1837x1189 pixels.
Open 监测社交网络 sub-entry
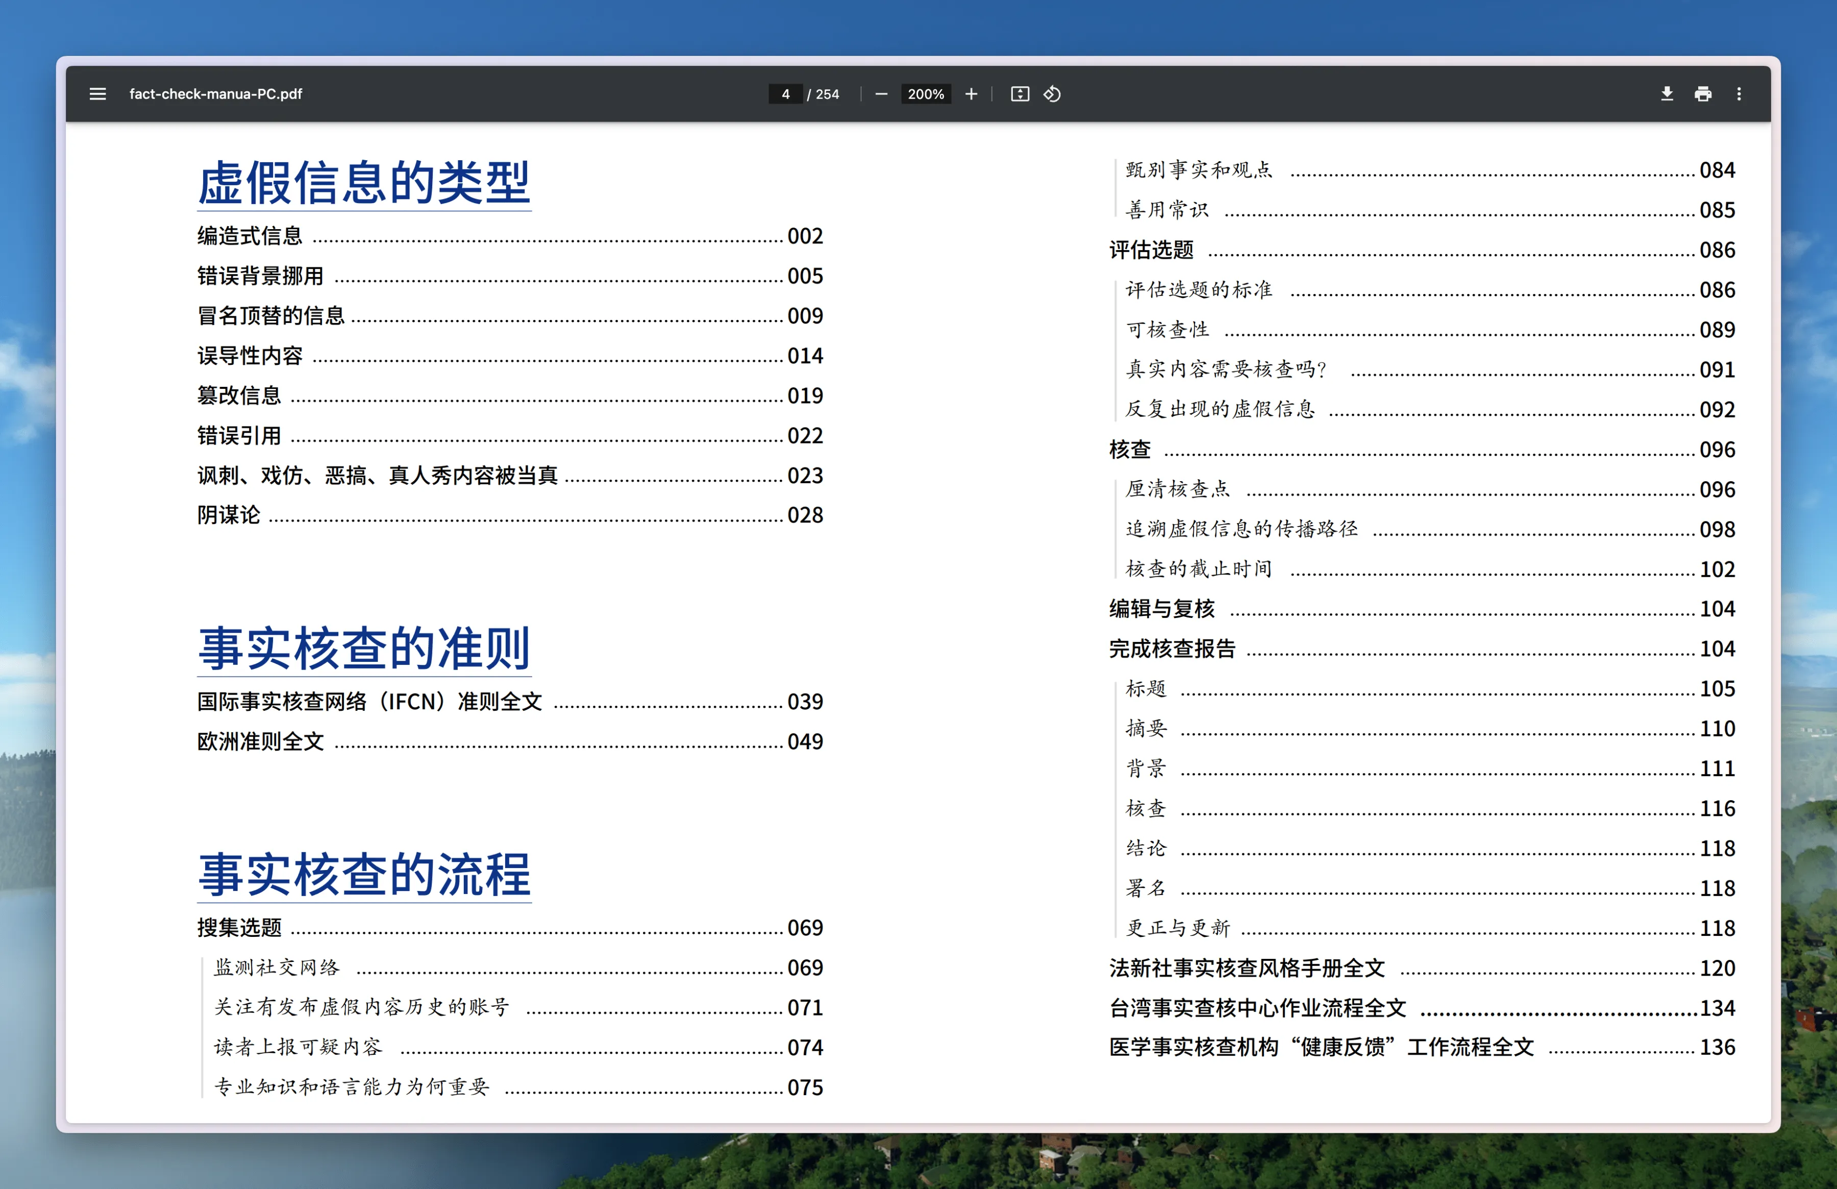pos(277,968)
